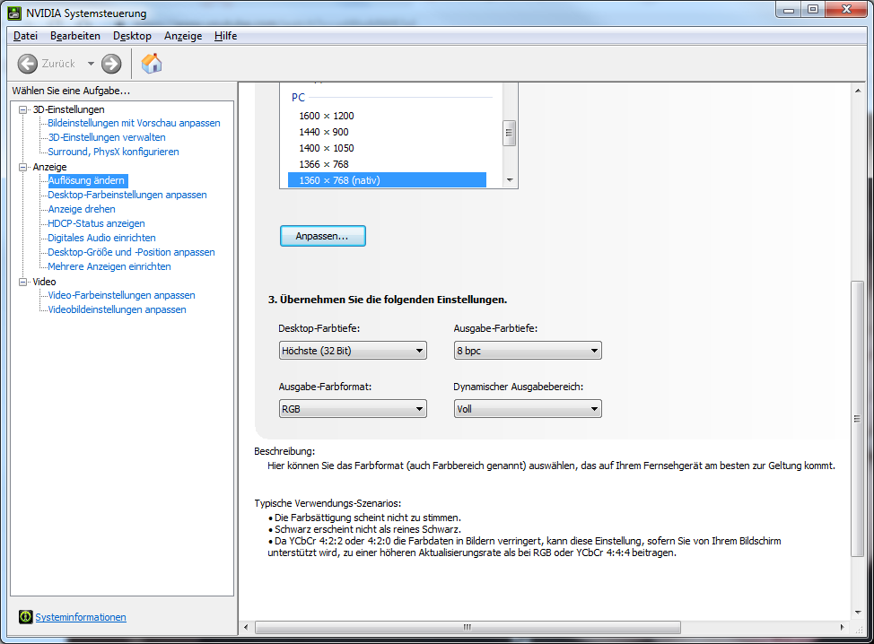
Task: Select resolution 1360 × 768 (nativ)
Action: pos(387,180)
